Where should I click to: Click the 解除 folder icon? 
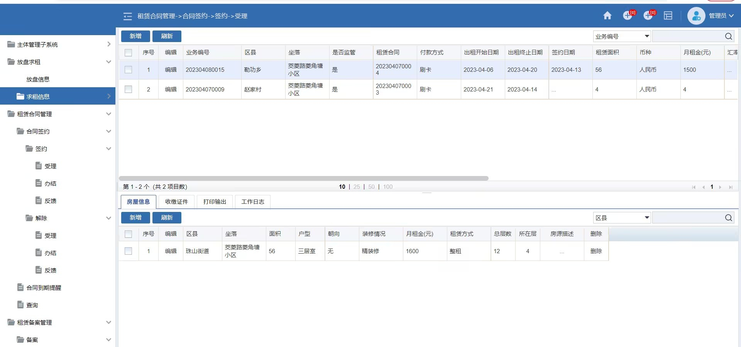click(x=29, y=218)
